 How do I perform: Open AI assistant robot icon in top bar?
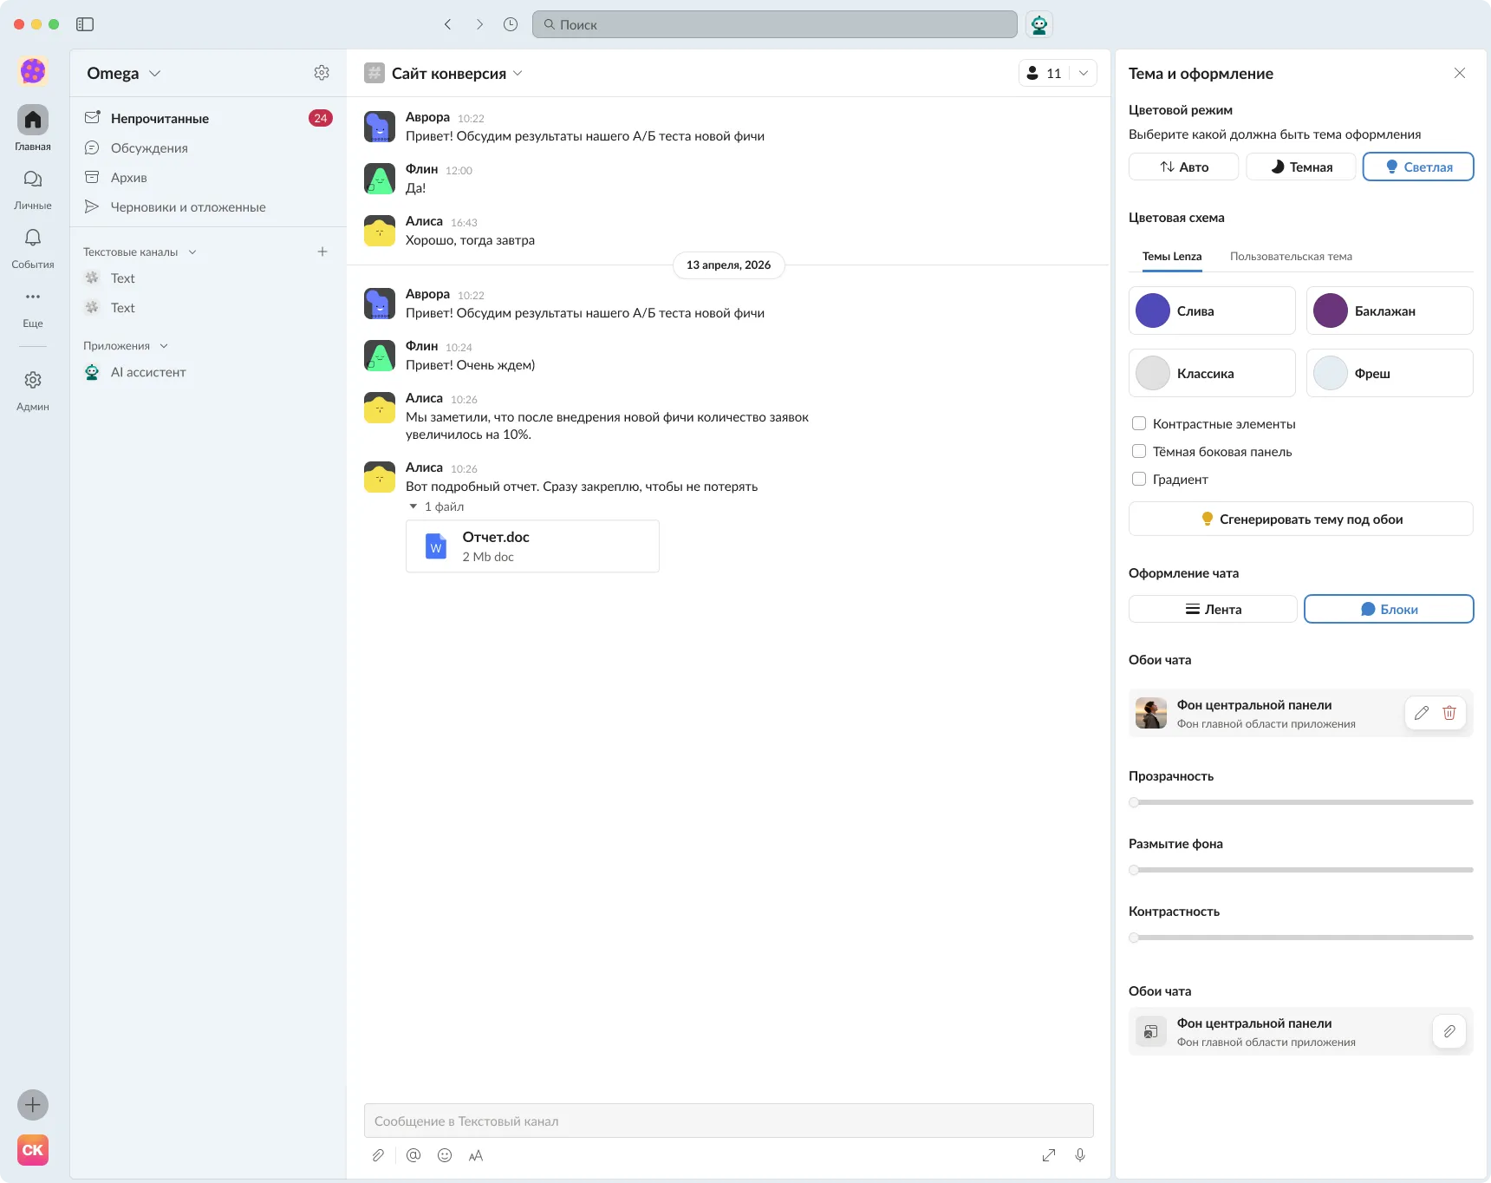coord(1039,24)
